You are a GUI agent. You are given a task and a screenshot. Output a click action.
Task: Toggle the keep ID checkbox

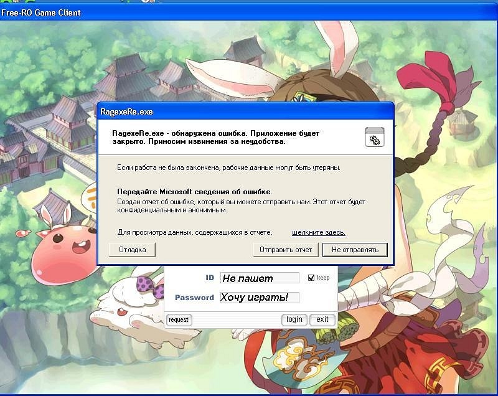[311, 278]
